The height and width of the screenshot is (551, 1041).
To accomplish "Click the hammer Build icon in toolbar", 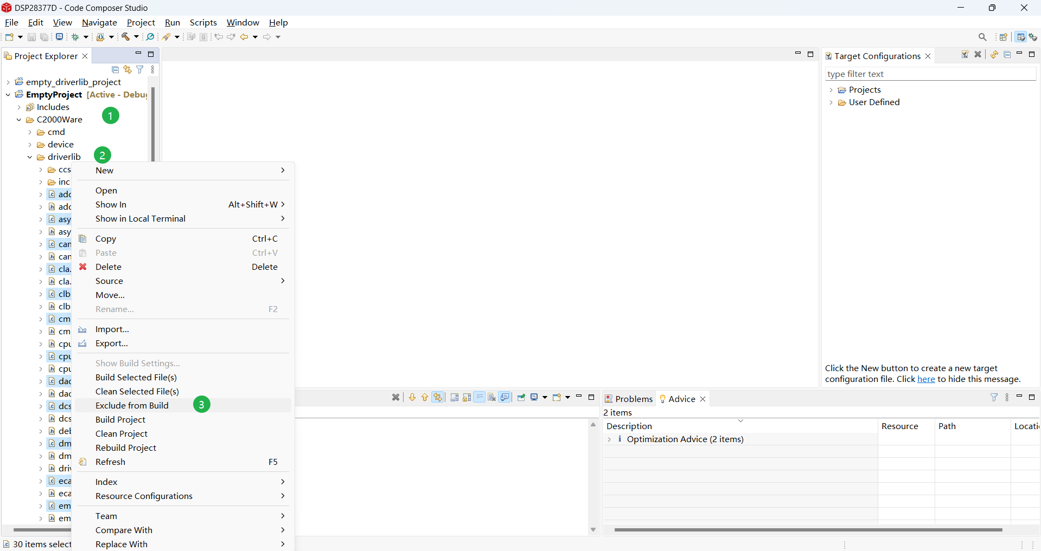I will coord(125,37).
